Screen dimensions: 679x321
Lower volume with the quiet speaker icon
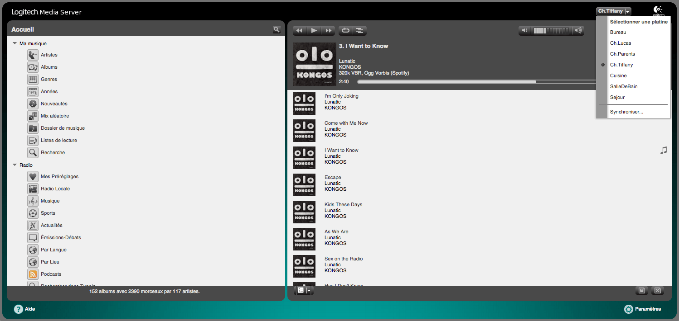pyautogui.click(x=525, y=31)
